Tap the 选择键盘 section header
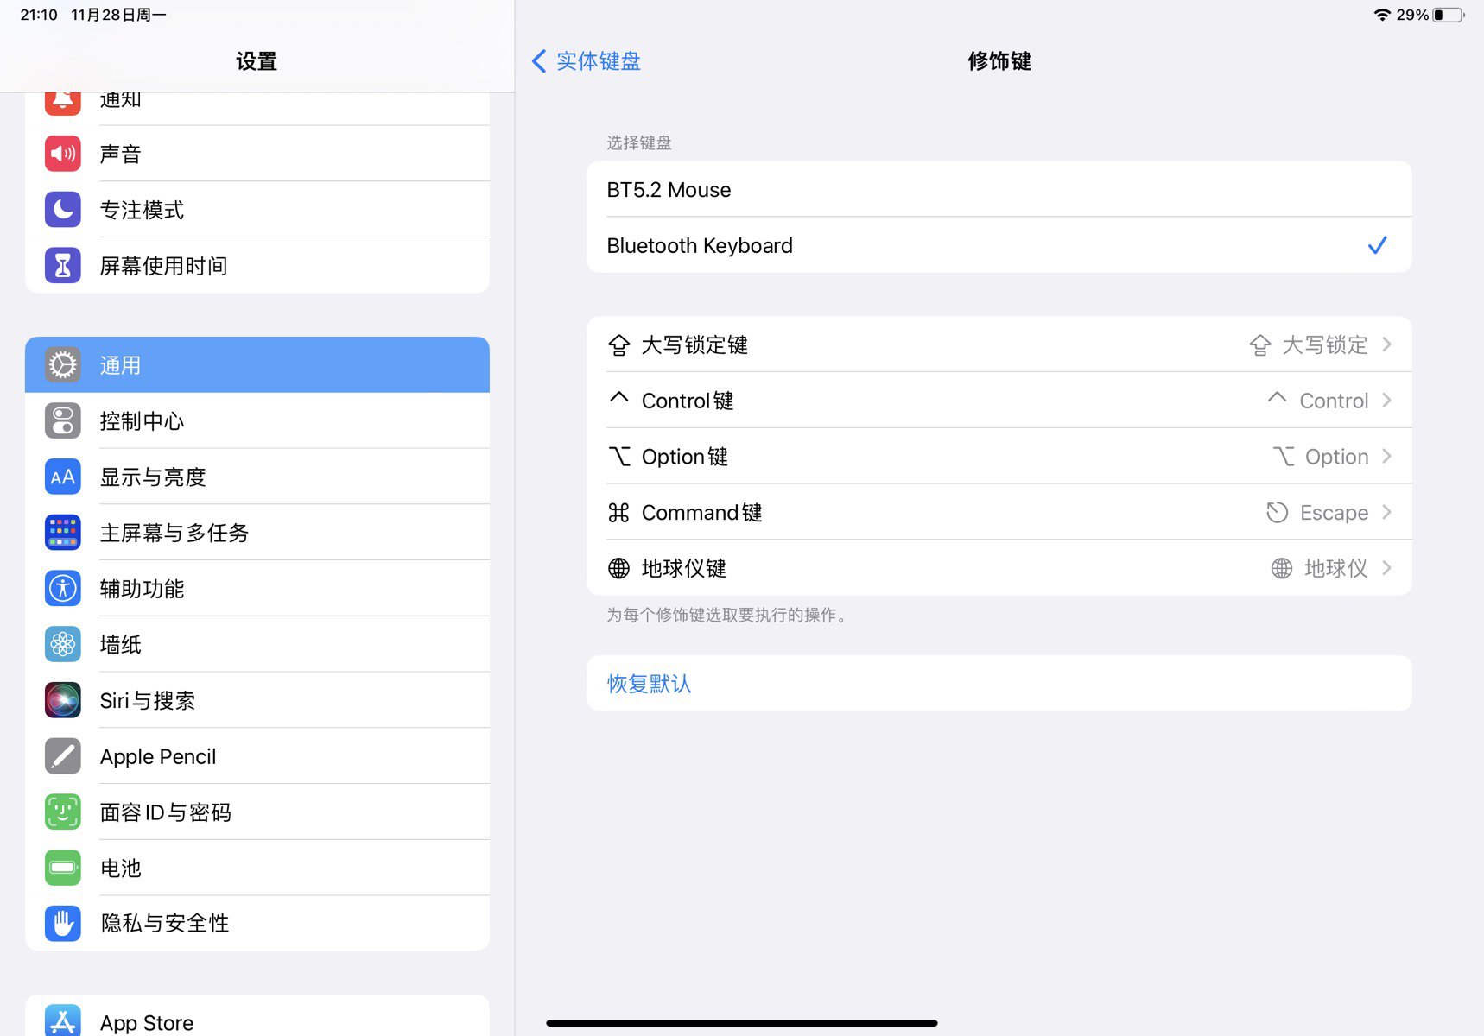Screen dimensions: 1484x1036 pyautogui.click(x=639, y=142)
